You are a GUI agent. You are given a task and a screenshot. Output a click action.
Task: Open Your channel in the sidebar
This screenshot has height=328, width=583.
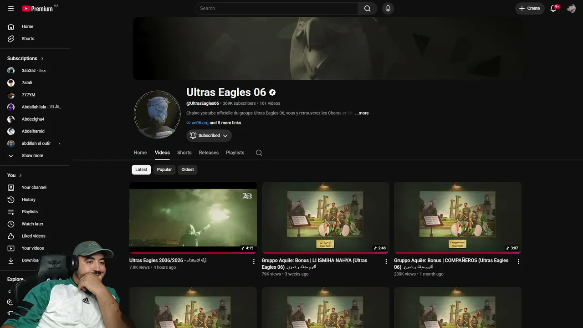pyautogui.click(x=35, y=187)
